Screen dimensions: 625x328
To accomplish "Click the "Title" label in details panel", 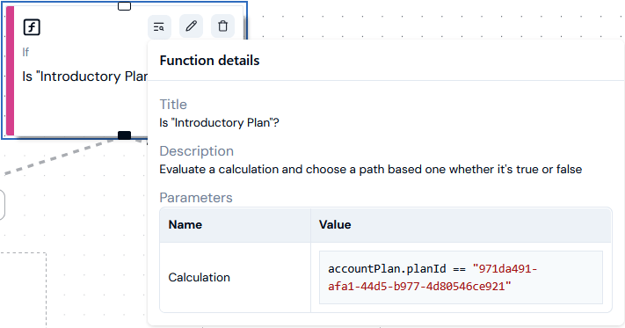I will click(x=173, y=105).
